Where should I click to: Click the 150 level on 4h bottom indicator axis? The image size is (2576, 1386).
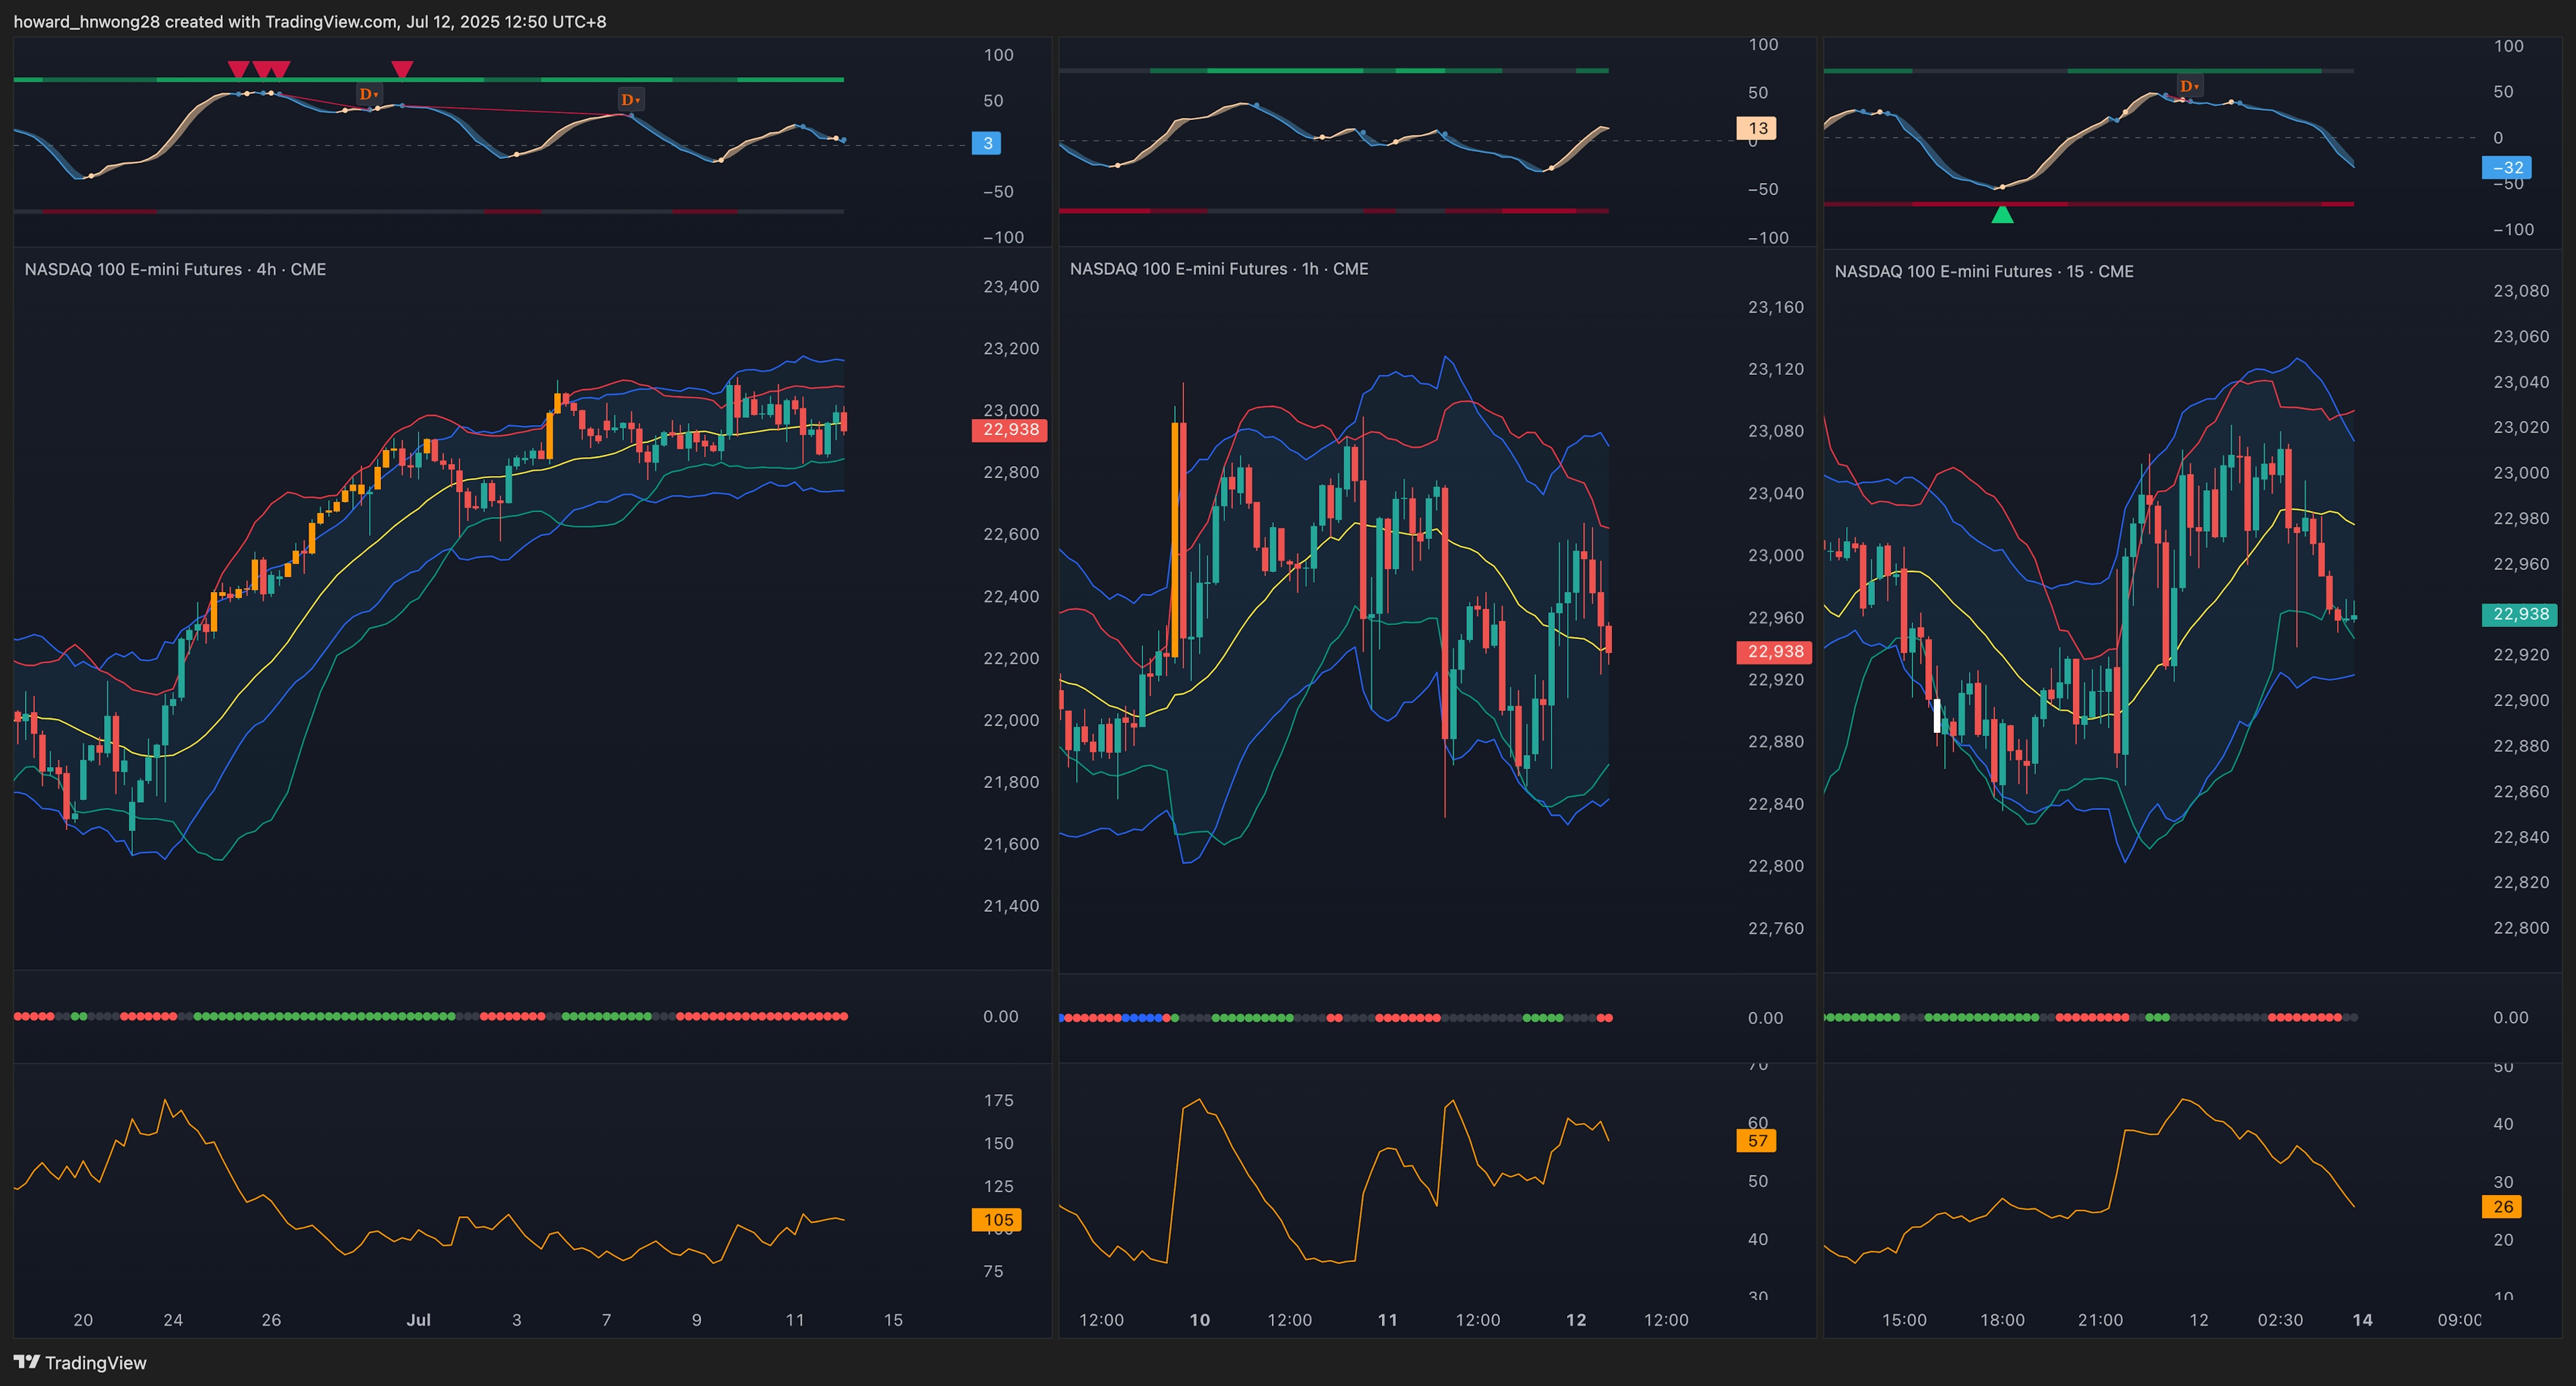[998, 1143]
